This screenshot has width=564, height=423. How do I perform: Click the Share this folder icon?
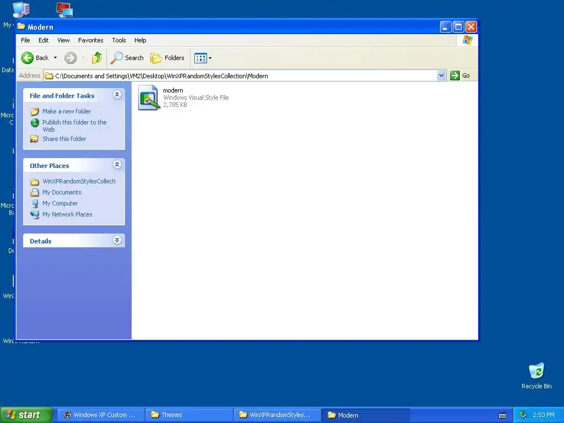pos(35,139)
